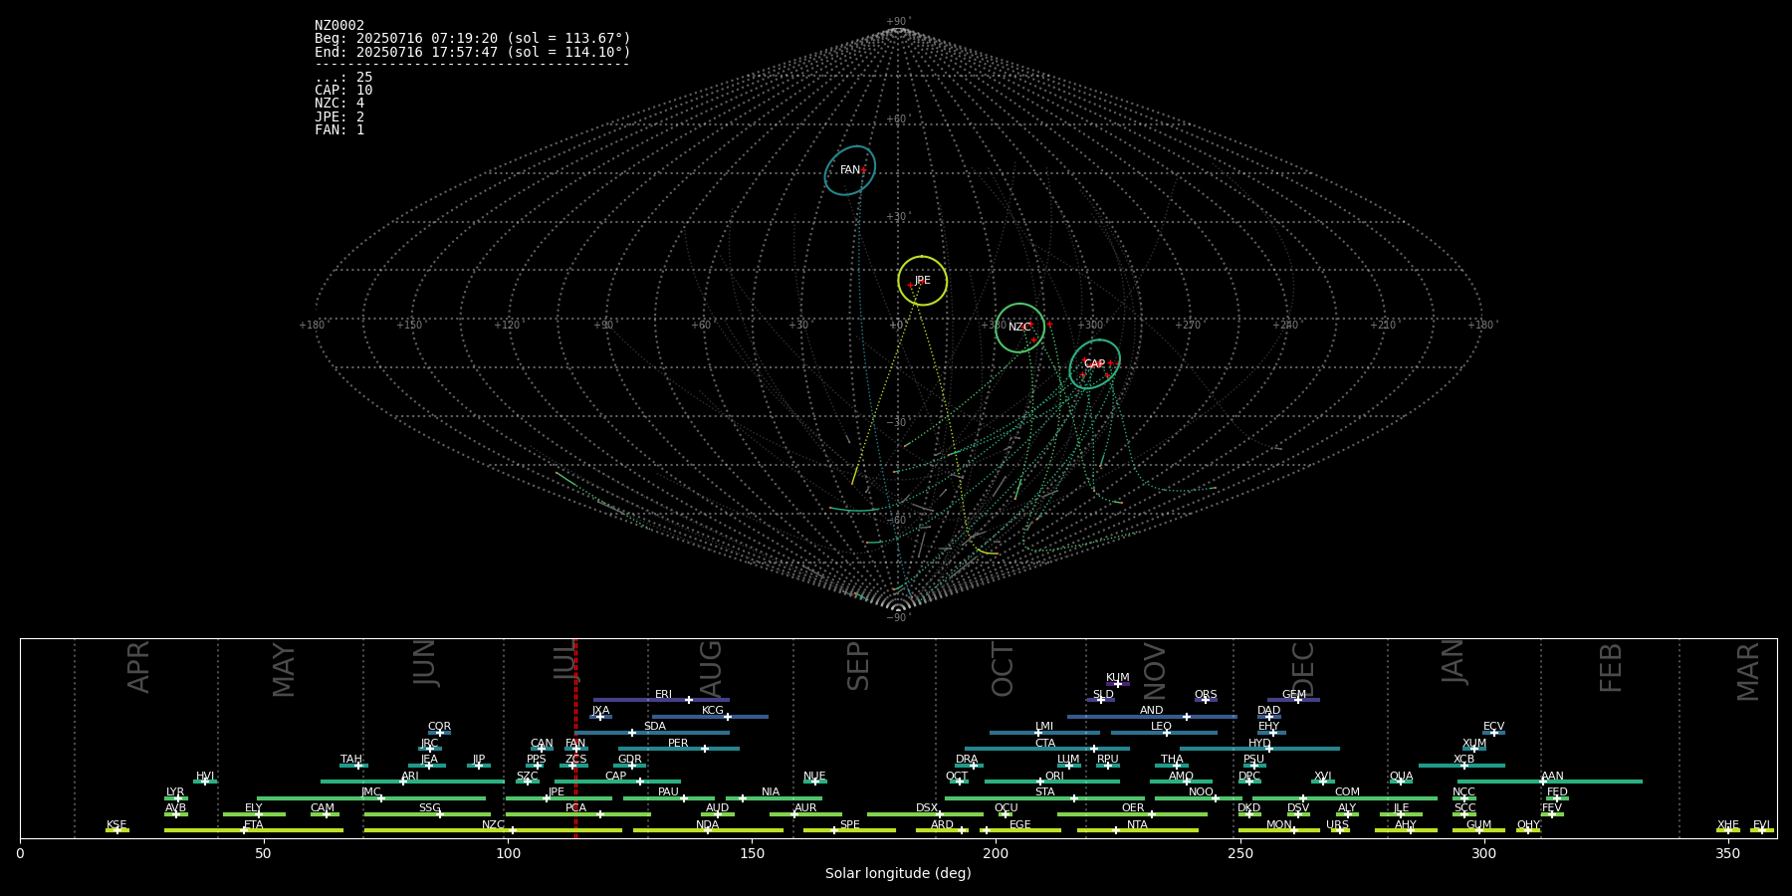This screenshot has height=896, width=1792.
Task: Click the red dashed current-date line in timeline
Action: [575, 738]
